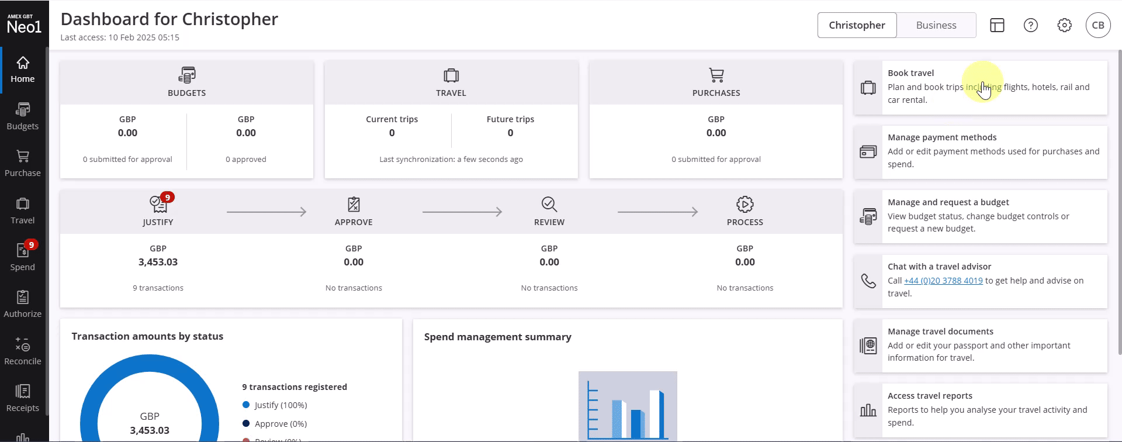Open the CB user avatar menu
The height and width of the screenshot is (442, 1122).
point(1098,25)
